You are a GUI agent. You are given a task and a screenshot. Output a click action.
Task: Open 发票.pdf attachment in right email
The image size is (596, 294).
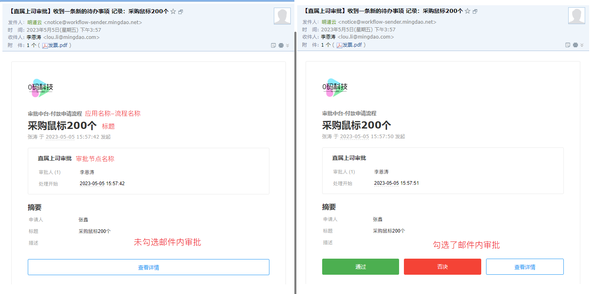352,45
